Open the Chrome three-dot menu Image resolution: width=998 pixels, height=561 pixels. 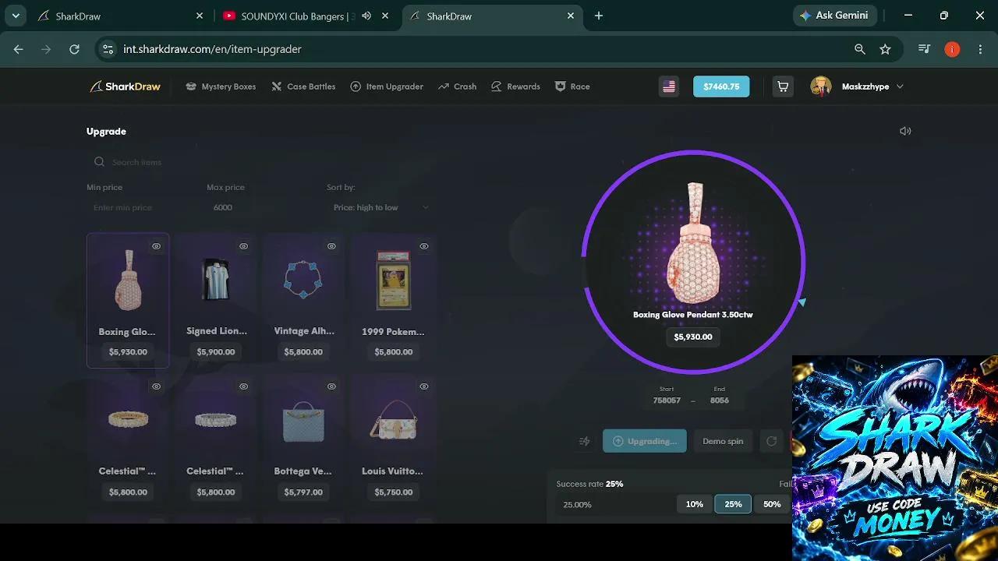pos(980,49)
